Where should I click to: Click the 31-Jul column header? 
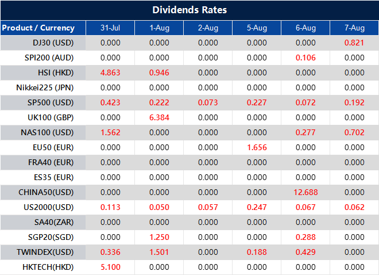coord(110,28)
